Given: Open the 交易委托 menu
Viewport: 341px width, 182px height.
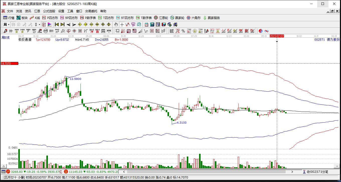Looking at the screenshot, I should click(x=92, y=11).
